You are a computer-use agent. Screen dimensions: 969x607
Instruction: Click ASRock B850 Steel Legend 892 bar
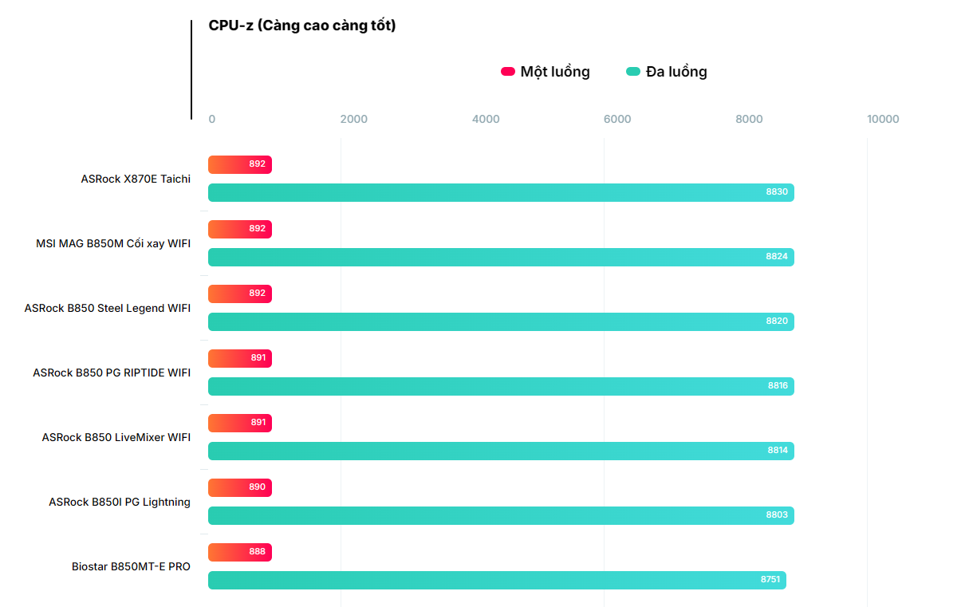[x=239, y=294]
